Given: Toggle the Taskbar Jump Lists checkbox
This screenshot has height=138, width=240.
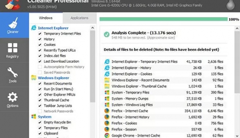Looking at the screenshot, I should coord(40,106).
